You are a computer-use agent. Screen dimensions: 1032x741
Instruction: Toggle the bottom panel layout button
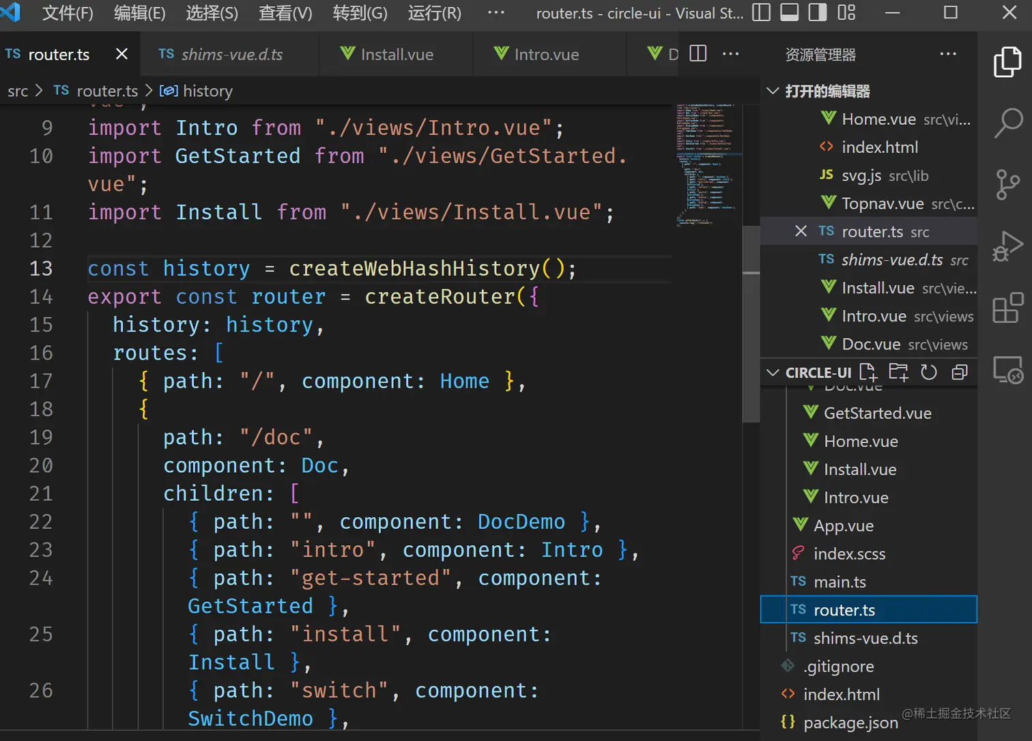[789, 13]
